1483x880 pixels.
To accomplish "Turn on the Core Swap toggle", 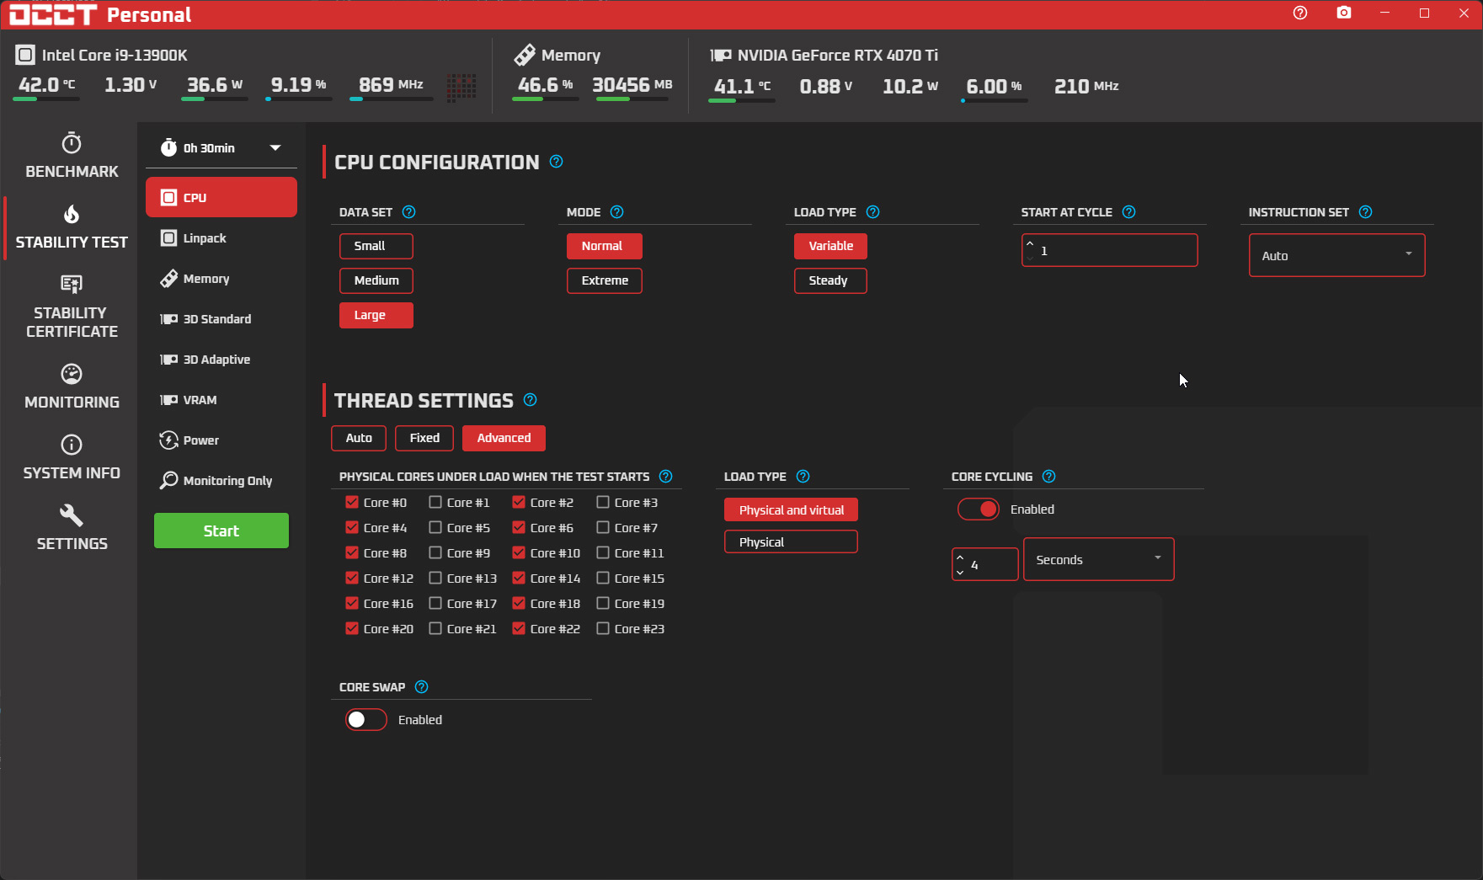I will point(365,720).
